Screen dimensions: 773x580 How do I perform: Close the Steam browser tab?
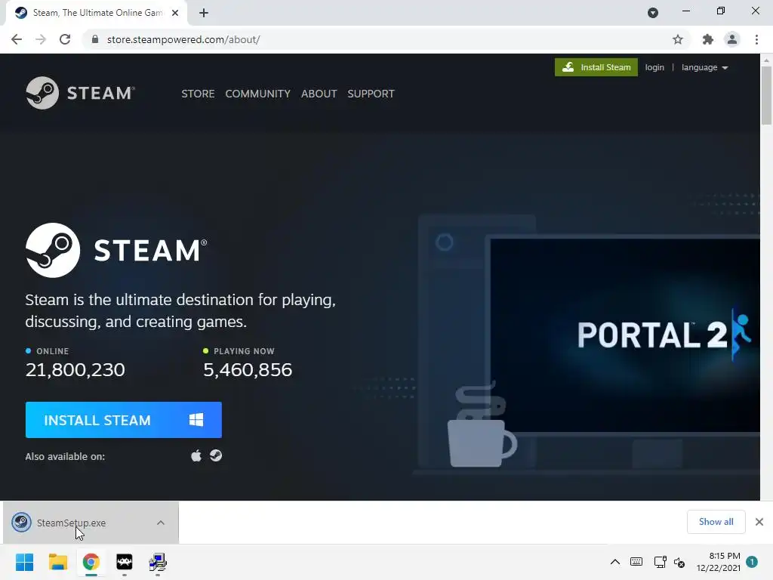click(x=175, y=13)
